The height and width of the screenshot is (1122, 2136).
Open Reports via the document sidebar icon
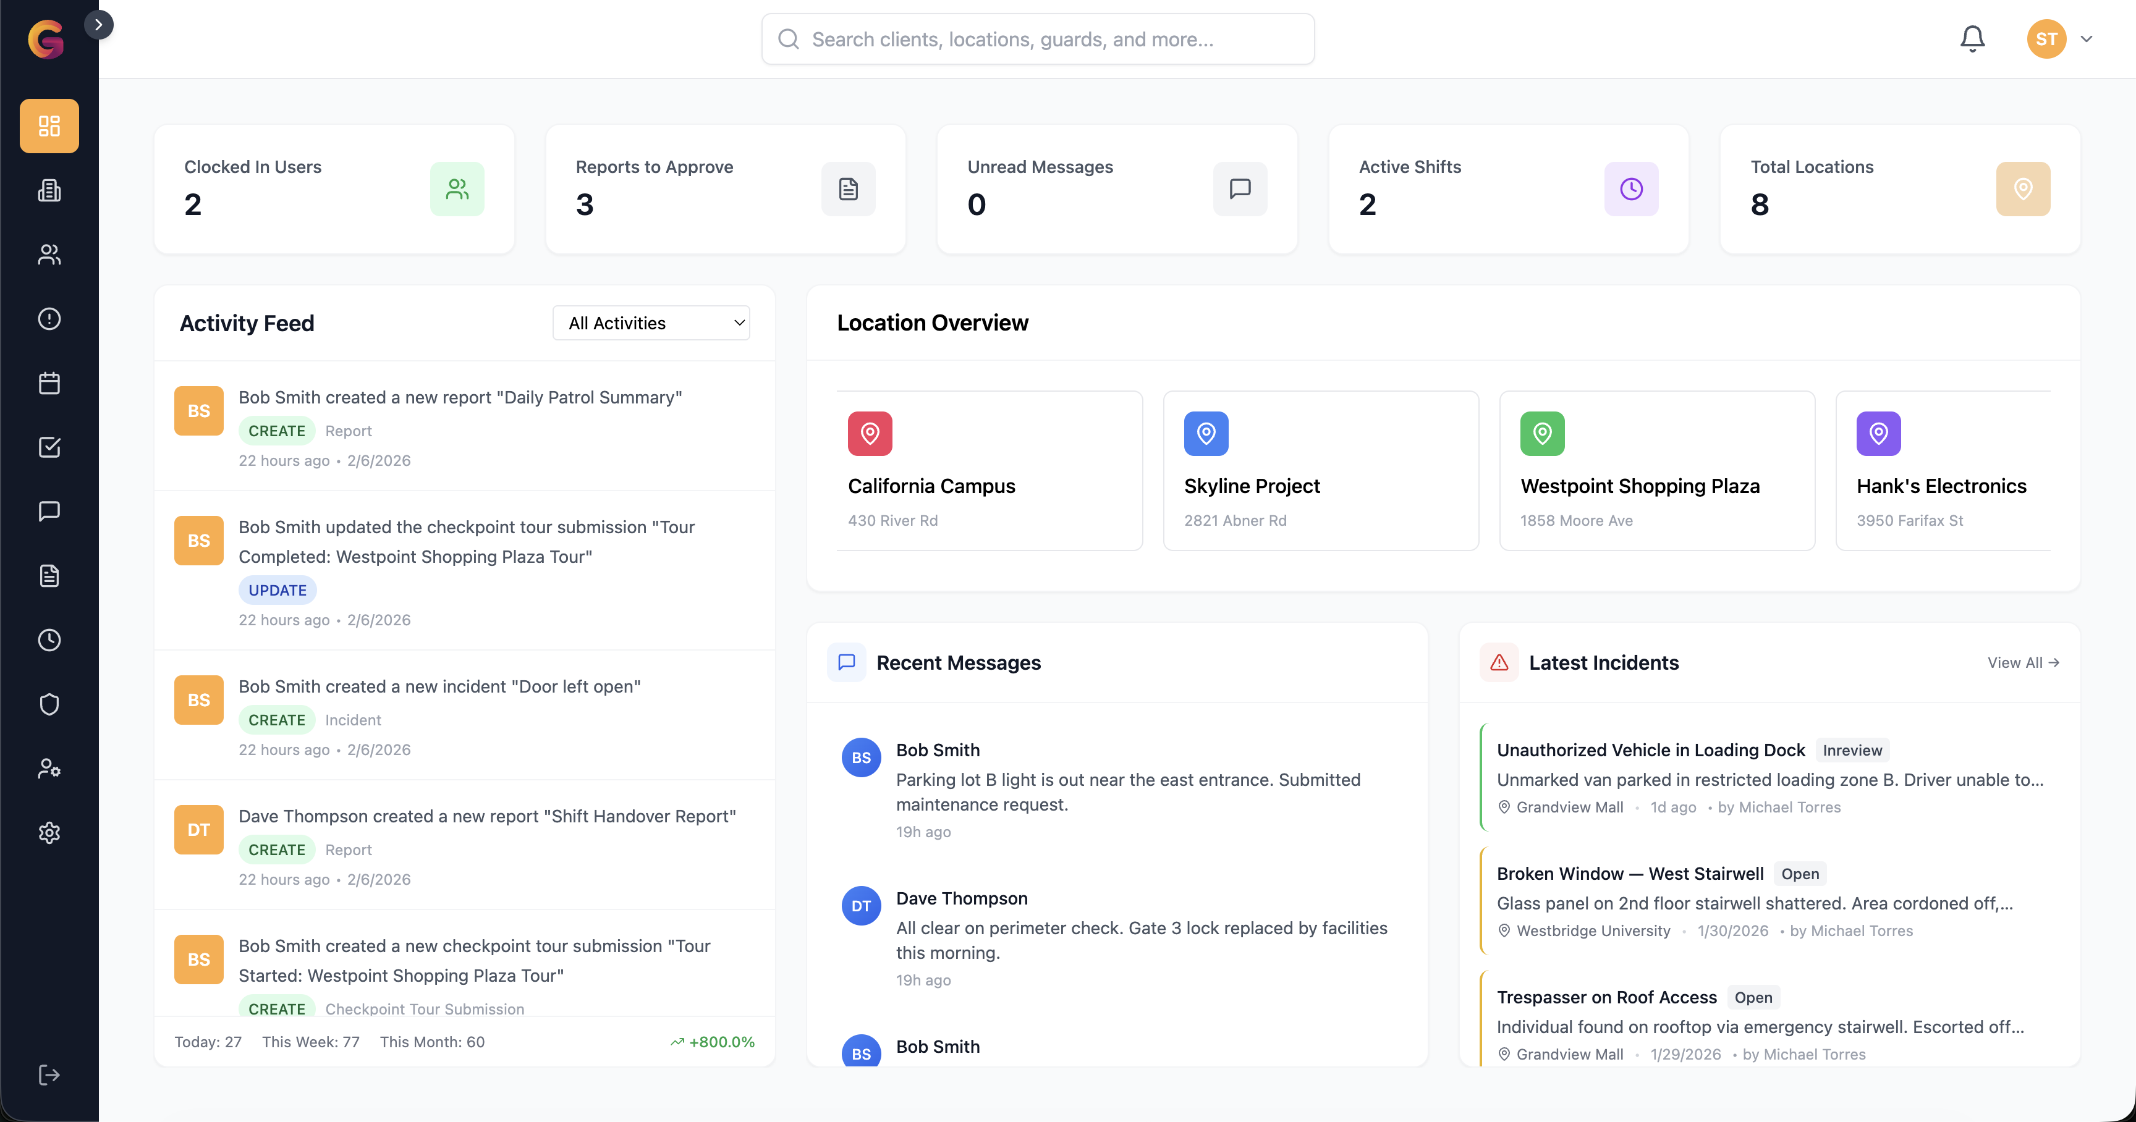click(49, 576)
